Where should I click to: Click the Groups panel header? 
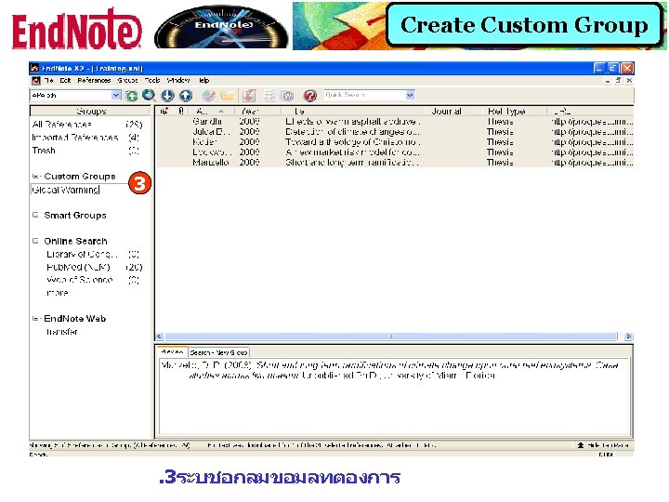coord(90,111)
